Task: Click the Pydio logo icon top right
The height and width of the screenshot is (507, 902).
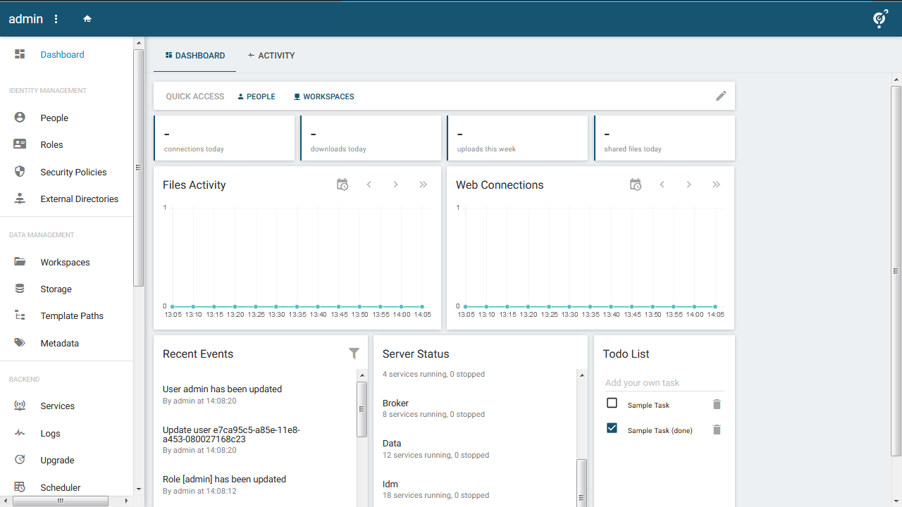Action: (x=879, y=19)
